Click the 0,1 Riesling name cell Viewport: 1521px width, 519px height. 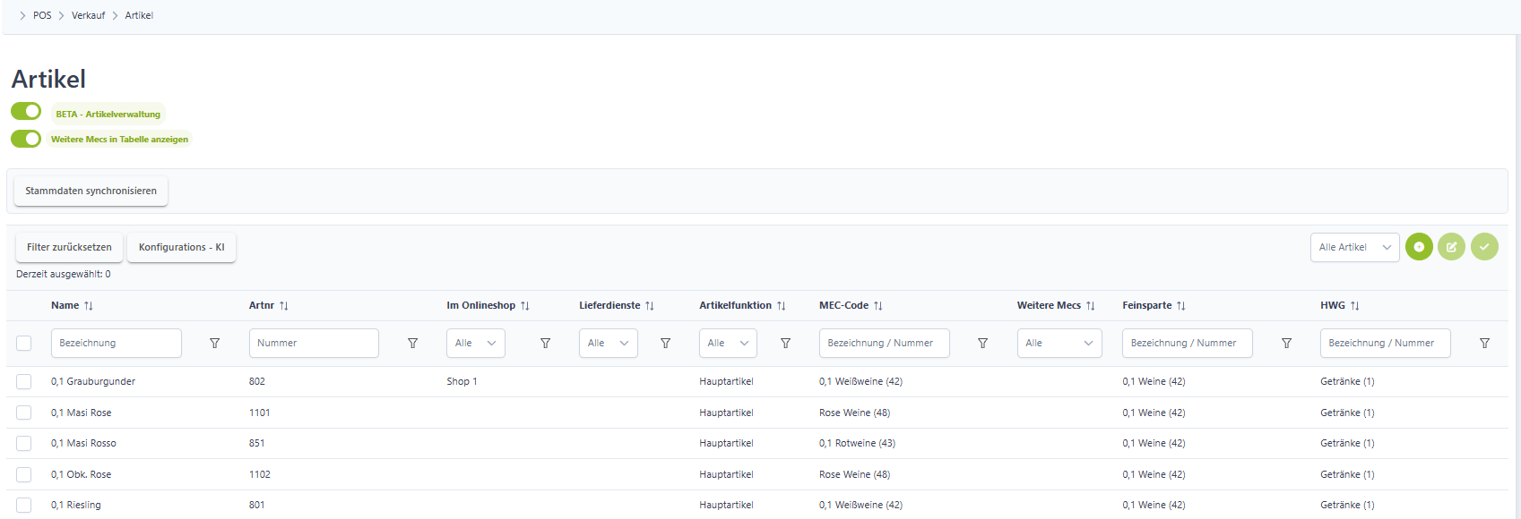[76, 506]
